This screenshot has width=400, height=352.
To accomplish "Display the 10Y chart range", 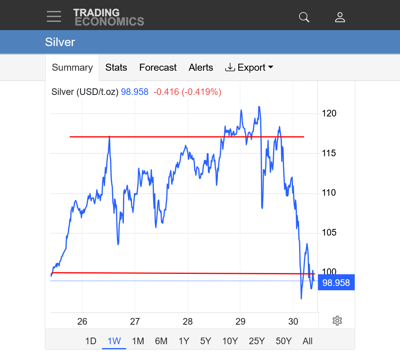I will tap(230, 341).
